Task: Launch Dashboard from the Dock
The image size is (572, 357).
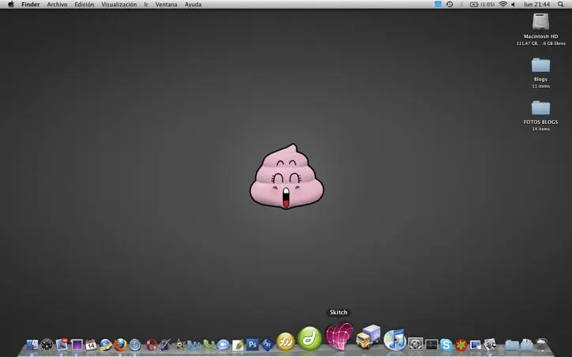Action: click(x=47, y=344)
